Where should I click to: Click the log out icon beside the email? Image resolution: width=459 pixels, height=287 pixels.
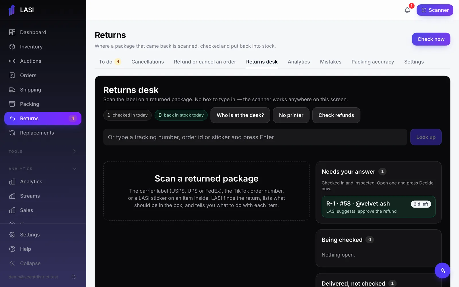coord(74,277)
